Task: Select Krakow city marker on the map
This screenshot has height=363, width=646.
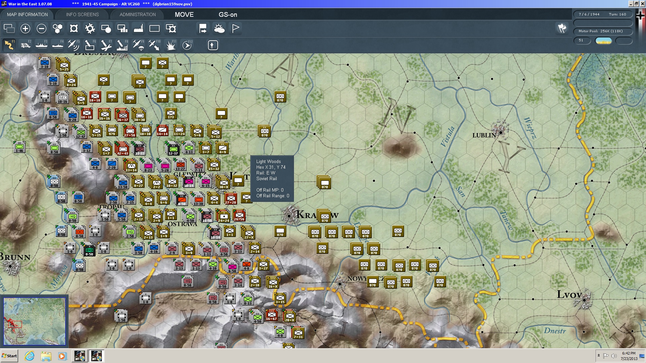Action: (289, 216)
